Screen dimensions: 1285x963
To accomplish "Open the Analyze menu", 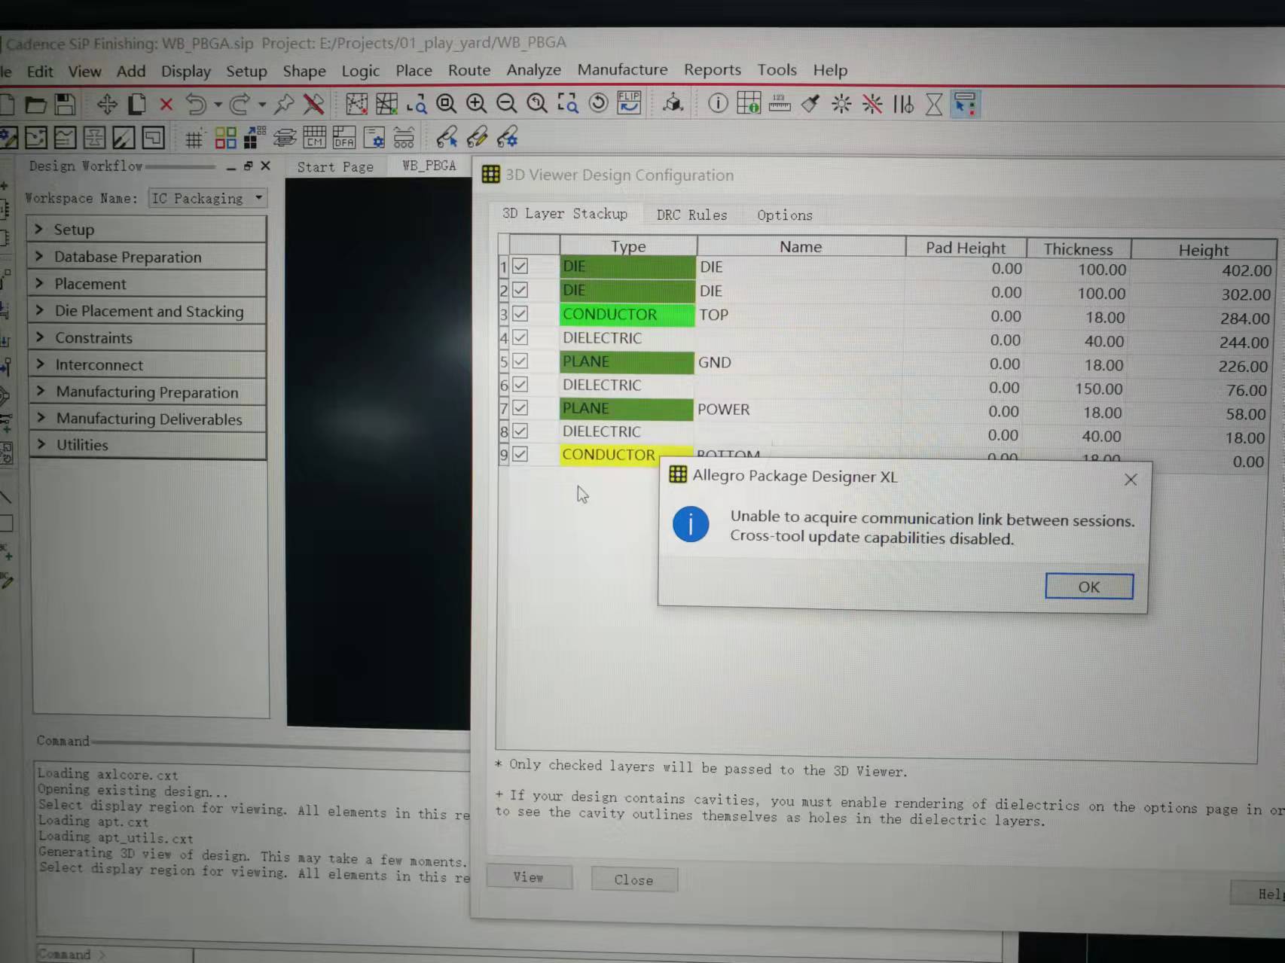I will point(533,70).
